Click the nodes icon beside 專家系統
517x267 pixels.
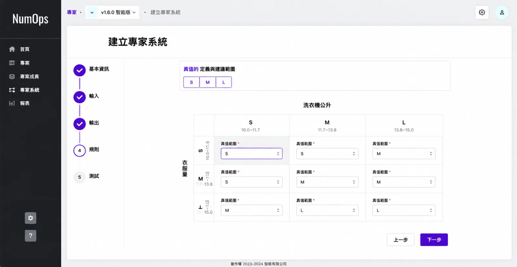[x=12, y=90]
